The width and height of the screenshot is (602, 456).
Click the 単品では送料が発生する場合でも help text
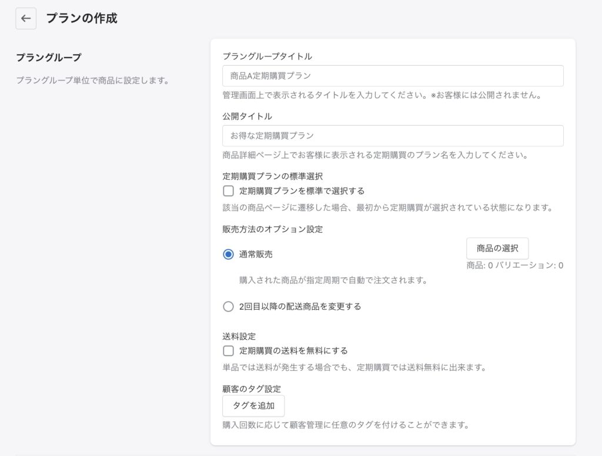pyautogui.click(x=354, y=367)
